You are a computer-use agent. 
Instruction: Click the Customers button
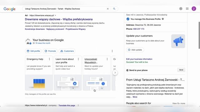pyautogui.click(x=67, y=51)
